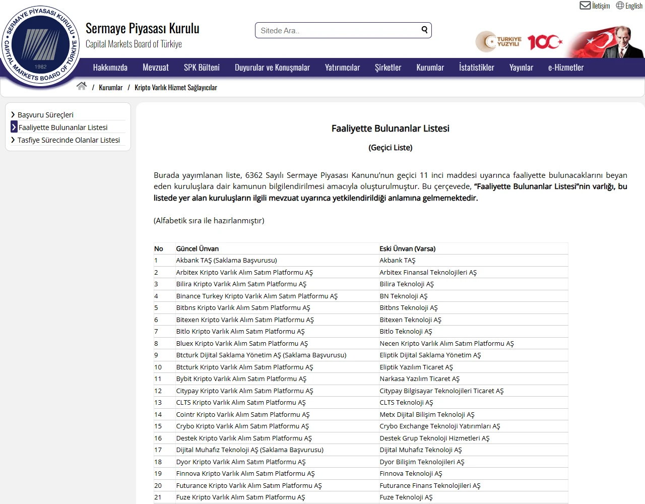
Task: Open the Hakkımızda menu
Action: pos(110,68)
